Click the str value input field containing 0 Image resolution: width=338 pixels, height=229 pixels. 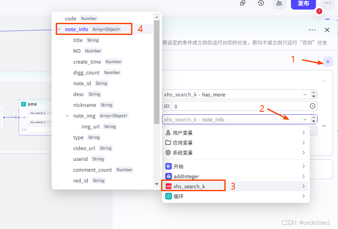click(x=240, y=106)
